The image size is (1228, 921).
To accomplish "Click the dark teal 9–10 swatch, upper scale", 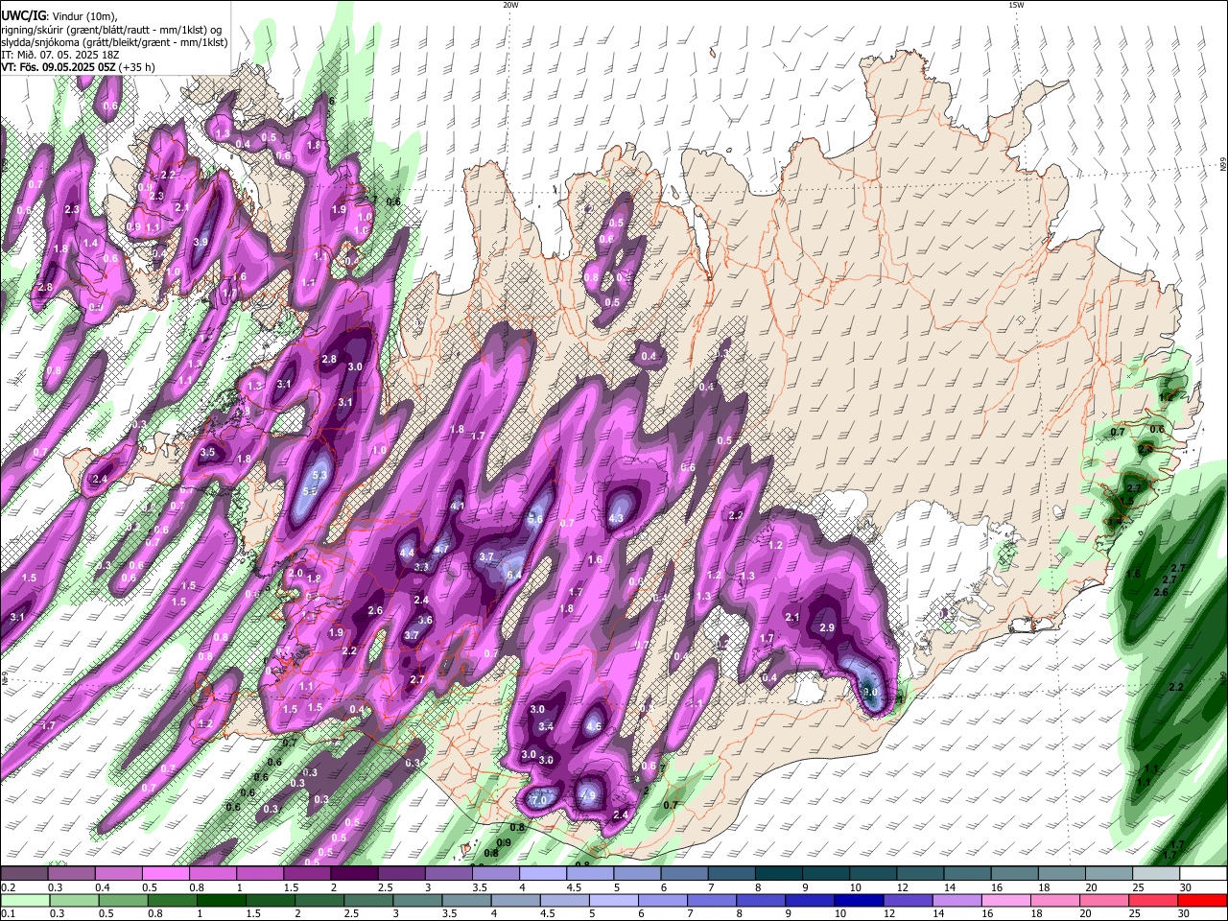I will point(826,874).
